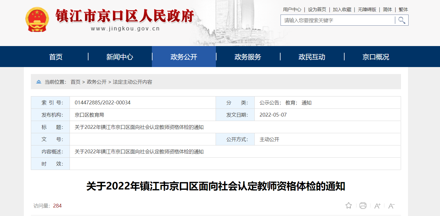This screenshot has width=440, height=216.
Task: Open the 新闻中心 navigation tab
Action: (120, 57)
